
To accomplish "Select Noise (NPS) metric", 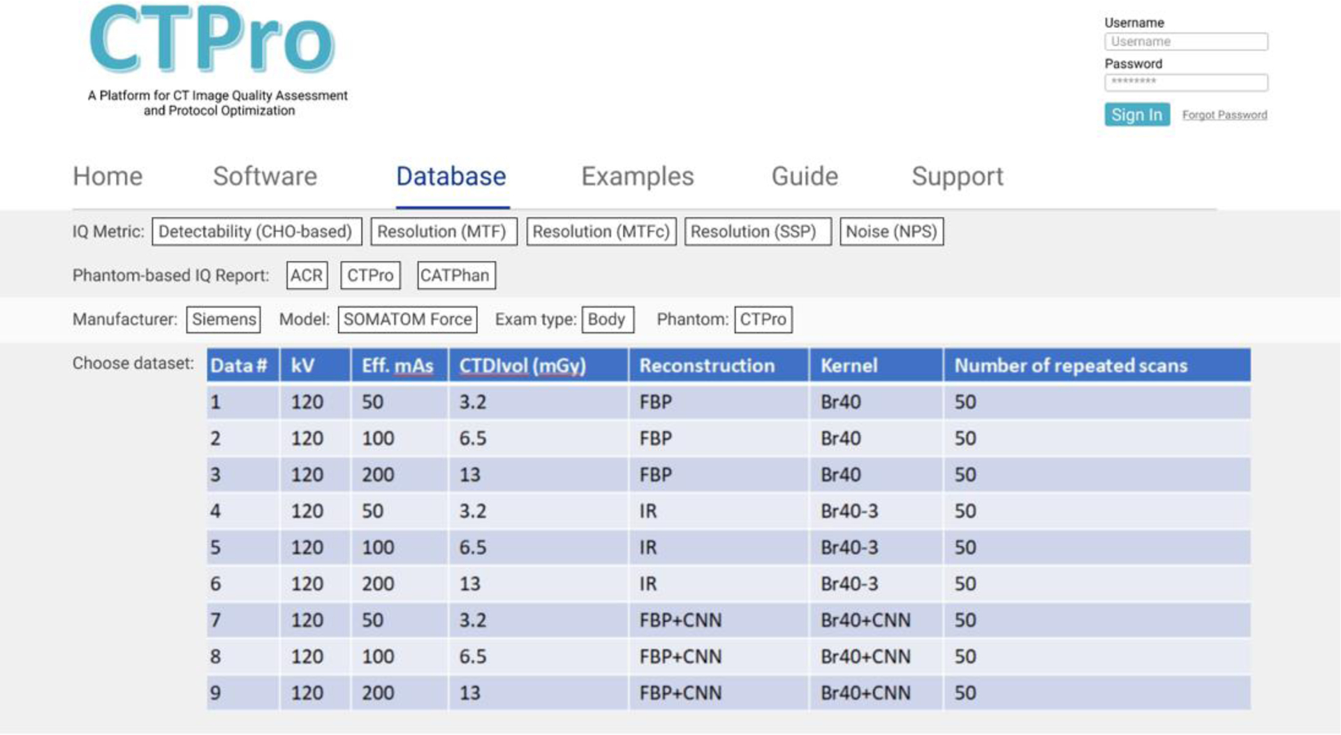I will (891, 232).
